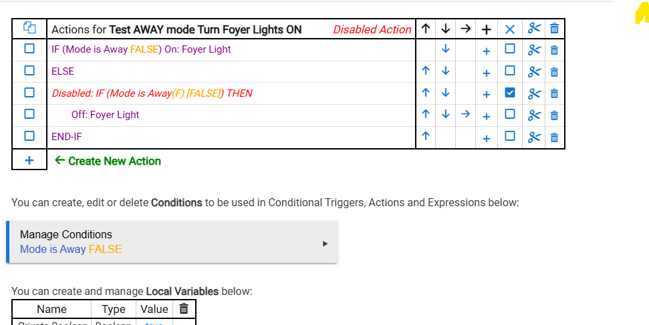Click scissors icon in the ELSE row
Screen dimensions: 649x325
[533, 71]
